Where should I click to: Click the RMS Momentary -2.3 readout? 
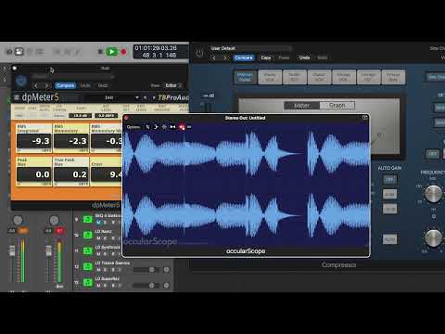[x=71, y=141]
